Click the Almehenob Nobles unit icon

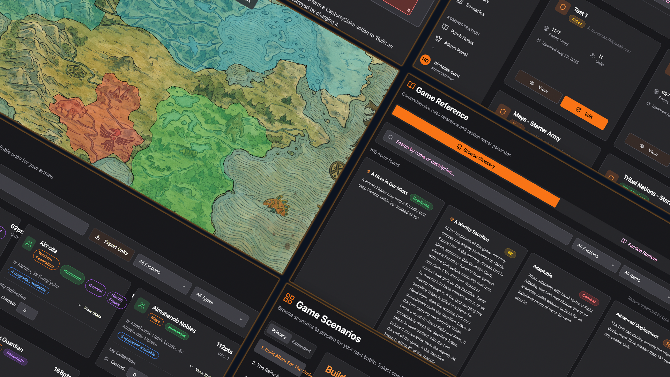(x=141, y=306)
